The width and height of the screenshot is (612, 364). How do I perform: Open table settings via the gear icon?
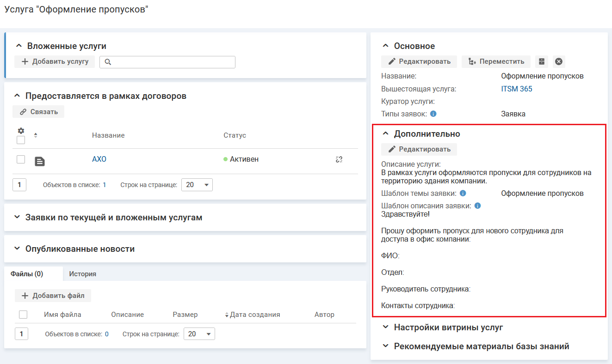click(21, 131)
